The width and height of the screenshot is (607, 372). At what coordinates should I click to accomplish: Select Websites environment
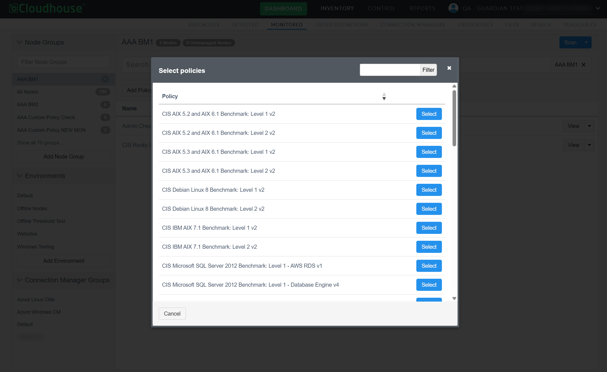[x=27, y=234]
